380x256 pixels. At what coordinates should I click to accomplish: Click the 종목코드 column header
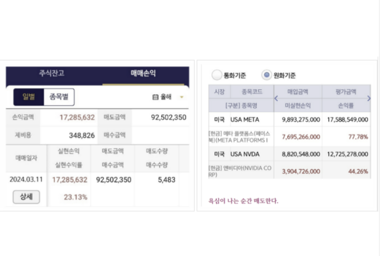[x=252, y=92]
